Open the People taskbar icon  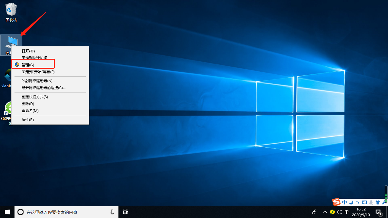point(314,212)
